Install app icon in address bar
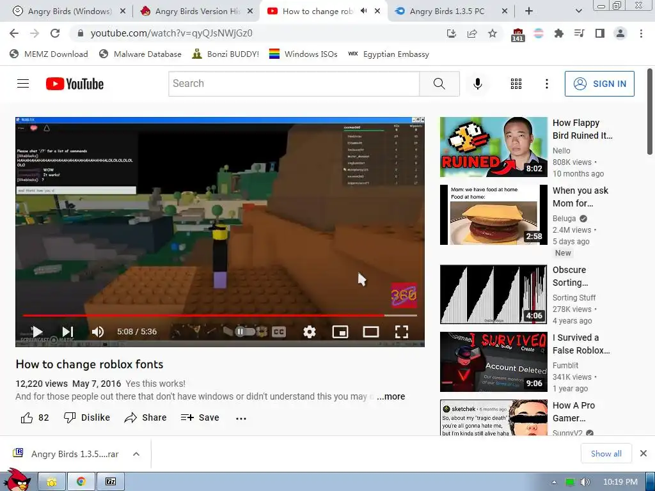 tap(451, 33)
